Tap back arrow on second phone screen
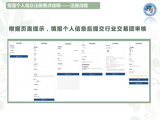 pos(35,43)
